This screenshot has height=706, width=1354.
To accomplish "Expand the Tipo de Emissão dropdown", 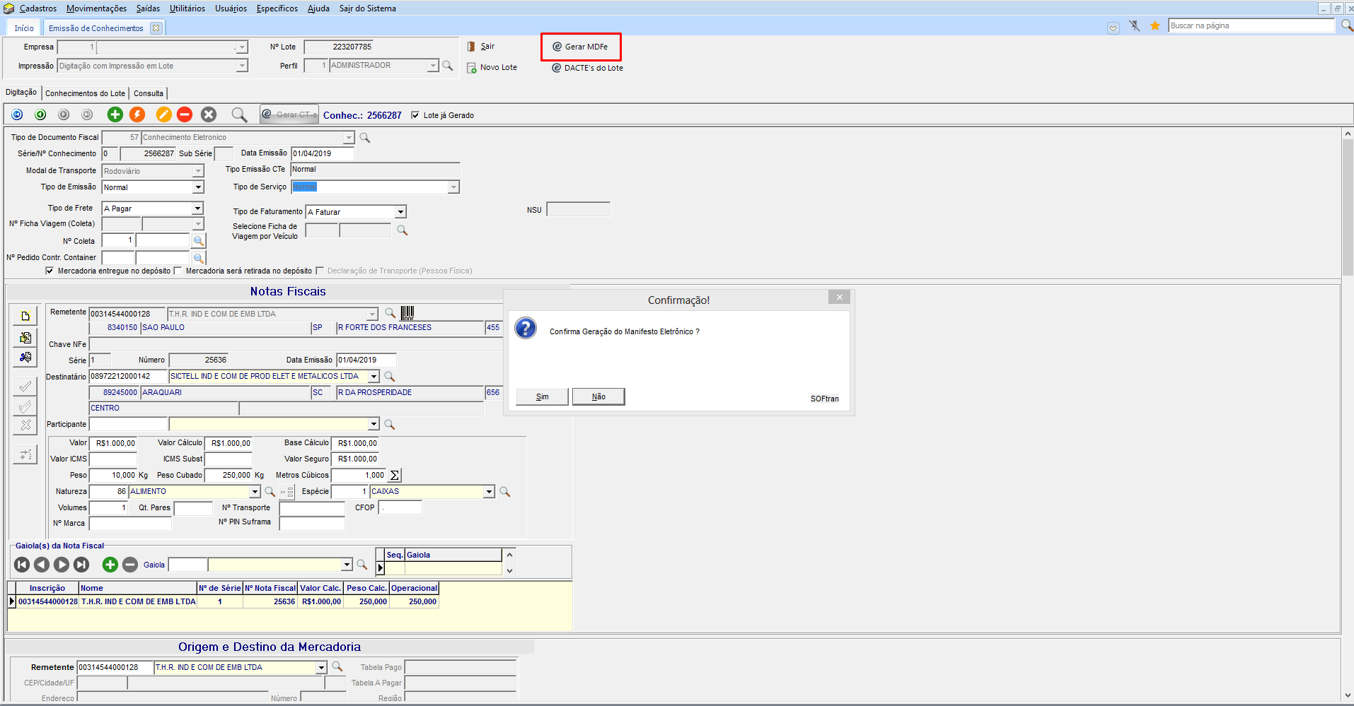I will point(198,187).
